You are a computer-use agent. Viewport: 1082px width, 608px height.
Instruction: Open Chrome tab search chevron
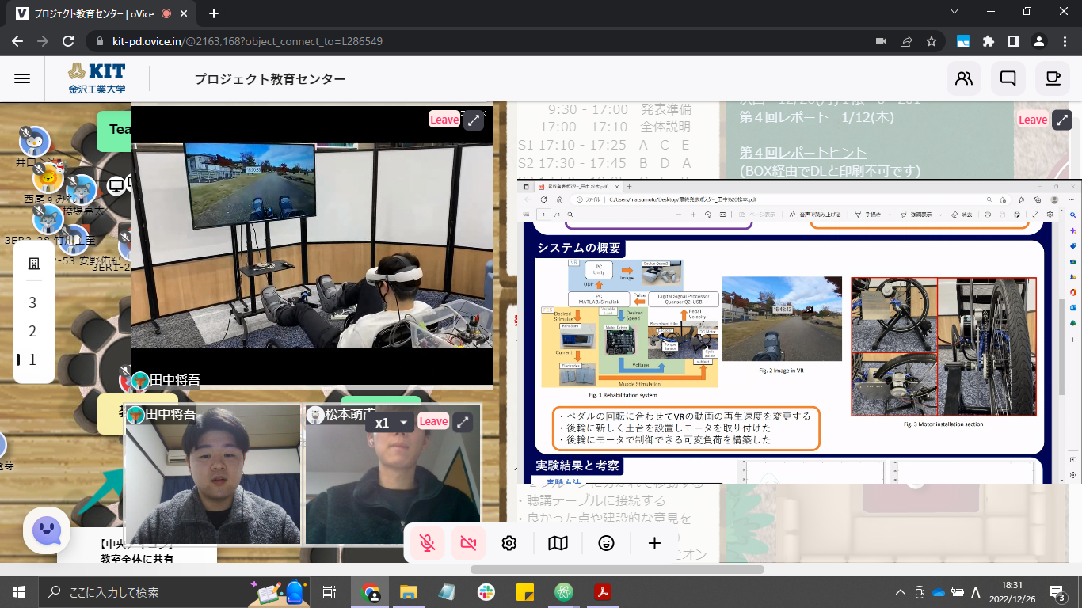click(x=954, y=11)
